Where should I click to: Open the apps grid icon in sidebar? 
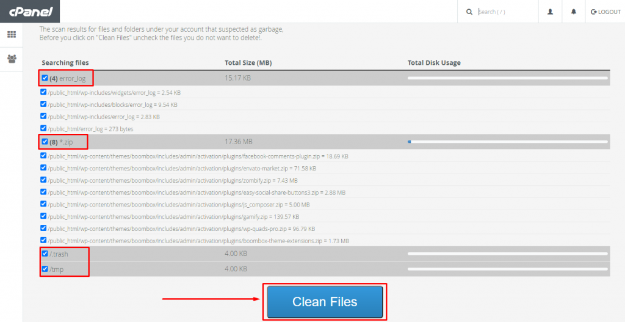click(12, 34)
